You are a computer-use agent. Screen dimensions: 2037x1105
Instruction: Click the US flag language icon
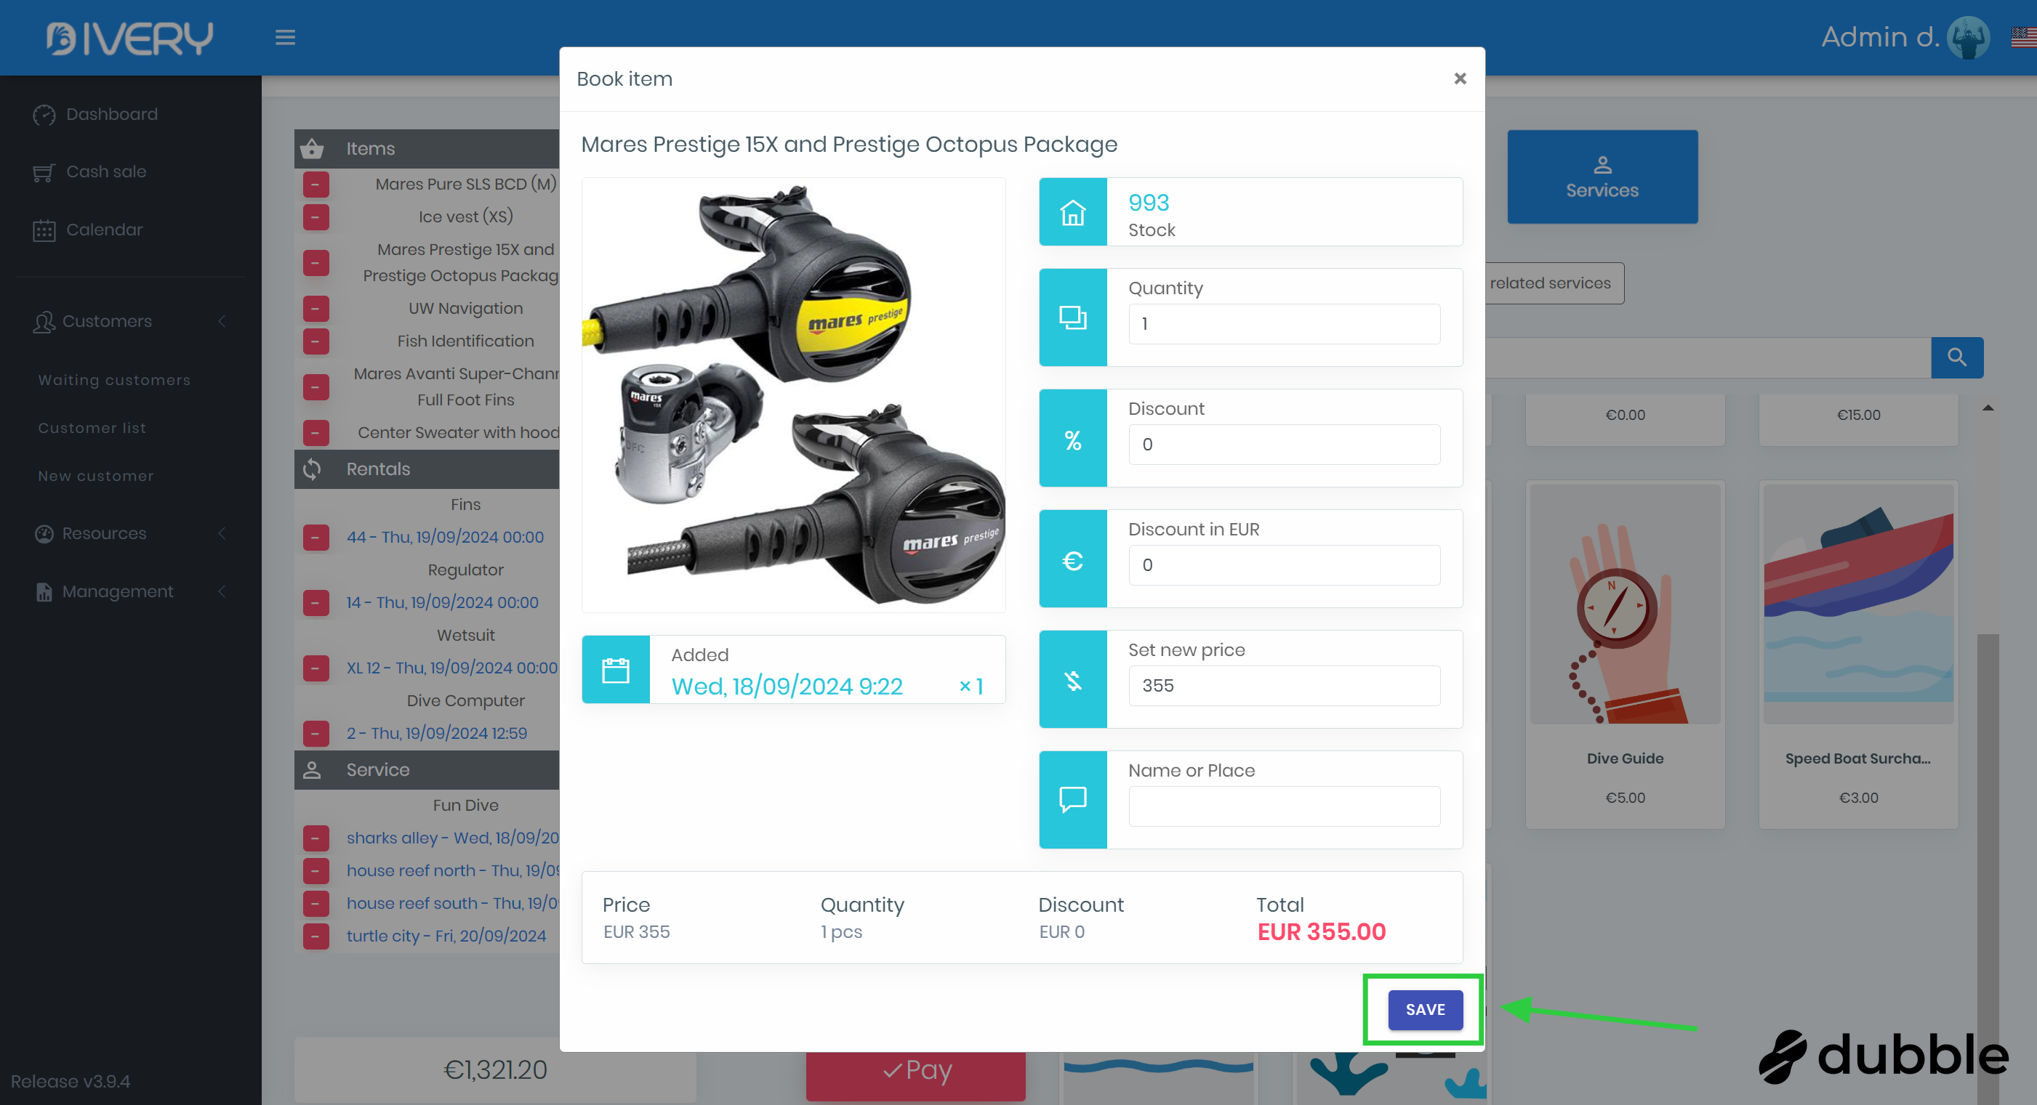(x=2022, y=37)
